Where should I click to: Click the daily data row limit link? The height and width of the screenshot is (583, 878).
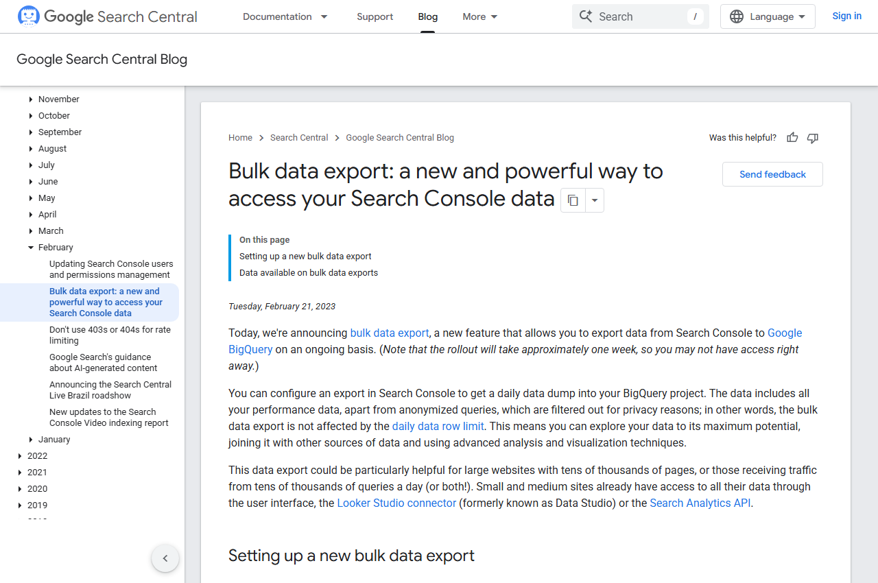438,426
